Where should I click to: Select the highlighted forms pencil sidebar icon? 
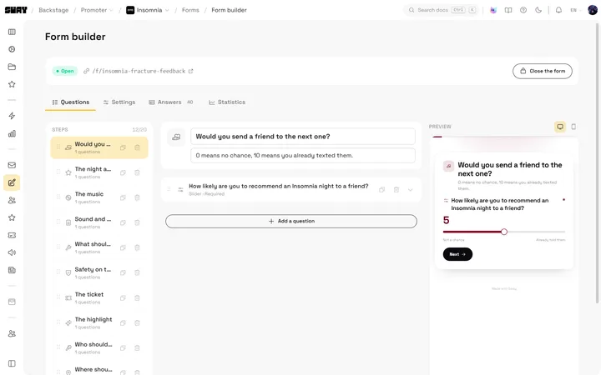click(12, 182)
